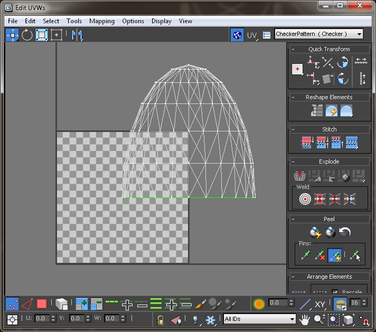Viewport: 376px width, 332px height.
Task: Click Relax Custom in Reshape Elements
Action: coord(346,110)
